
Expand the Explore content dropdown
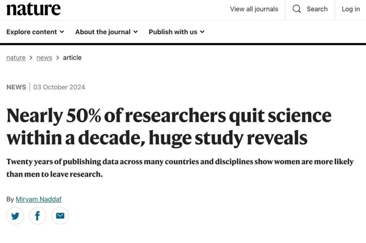(x=35, y=32)
